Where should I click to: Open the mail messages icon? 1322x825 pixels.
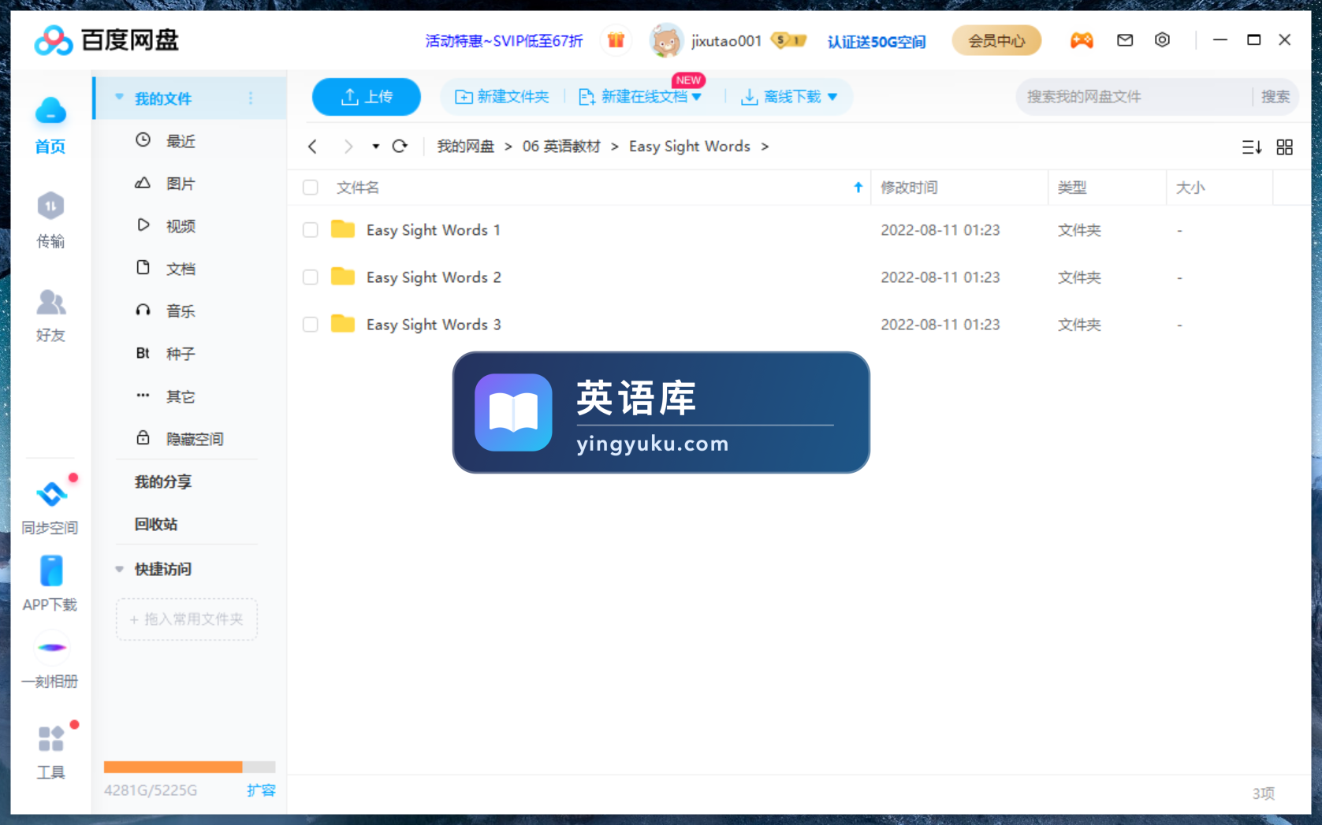pyautogui.click(x=1125, y=40)
